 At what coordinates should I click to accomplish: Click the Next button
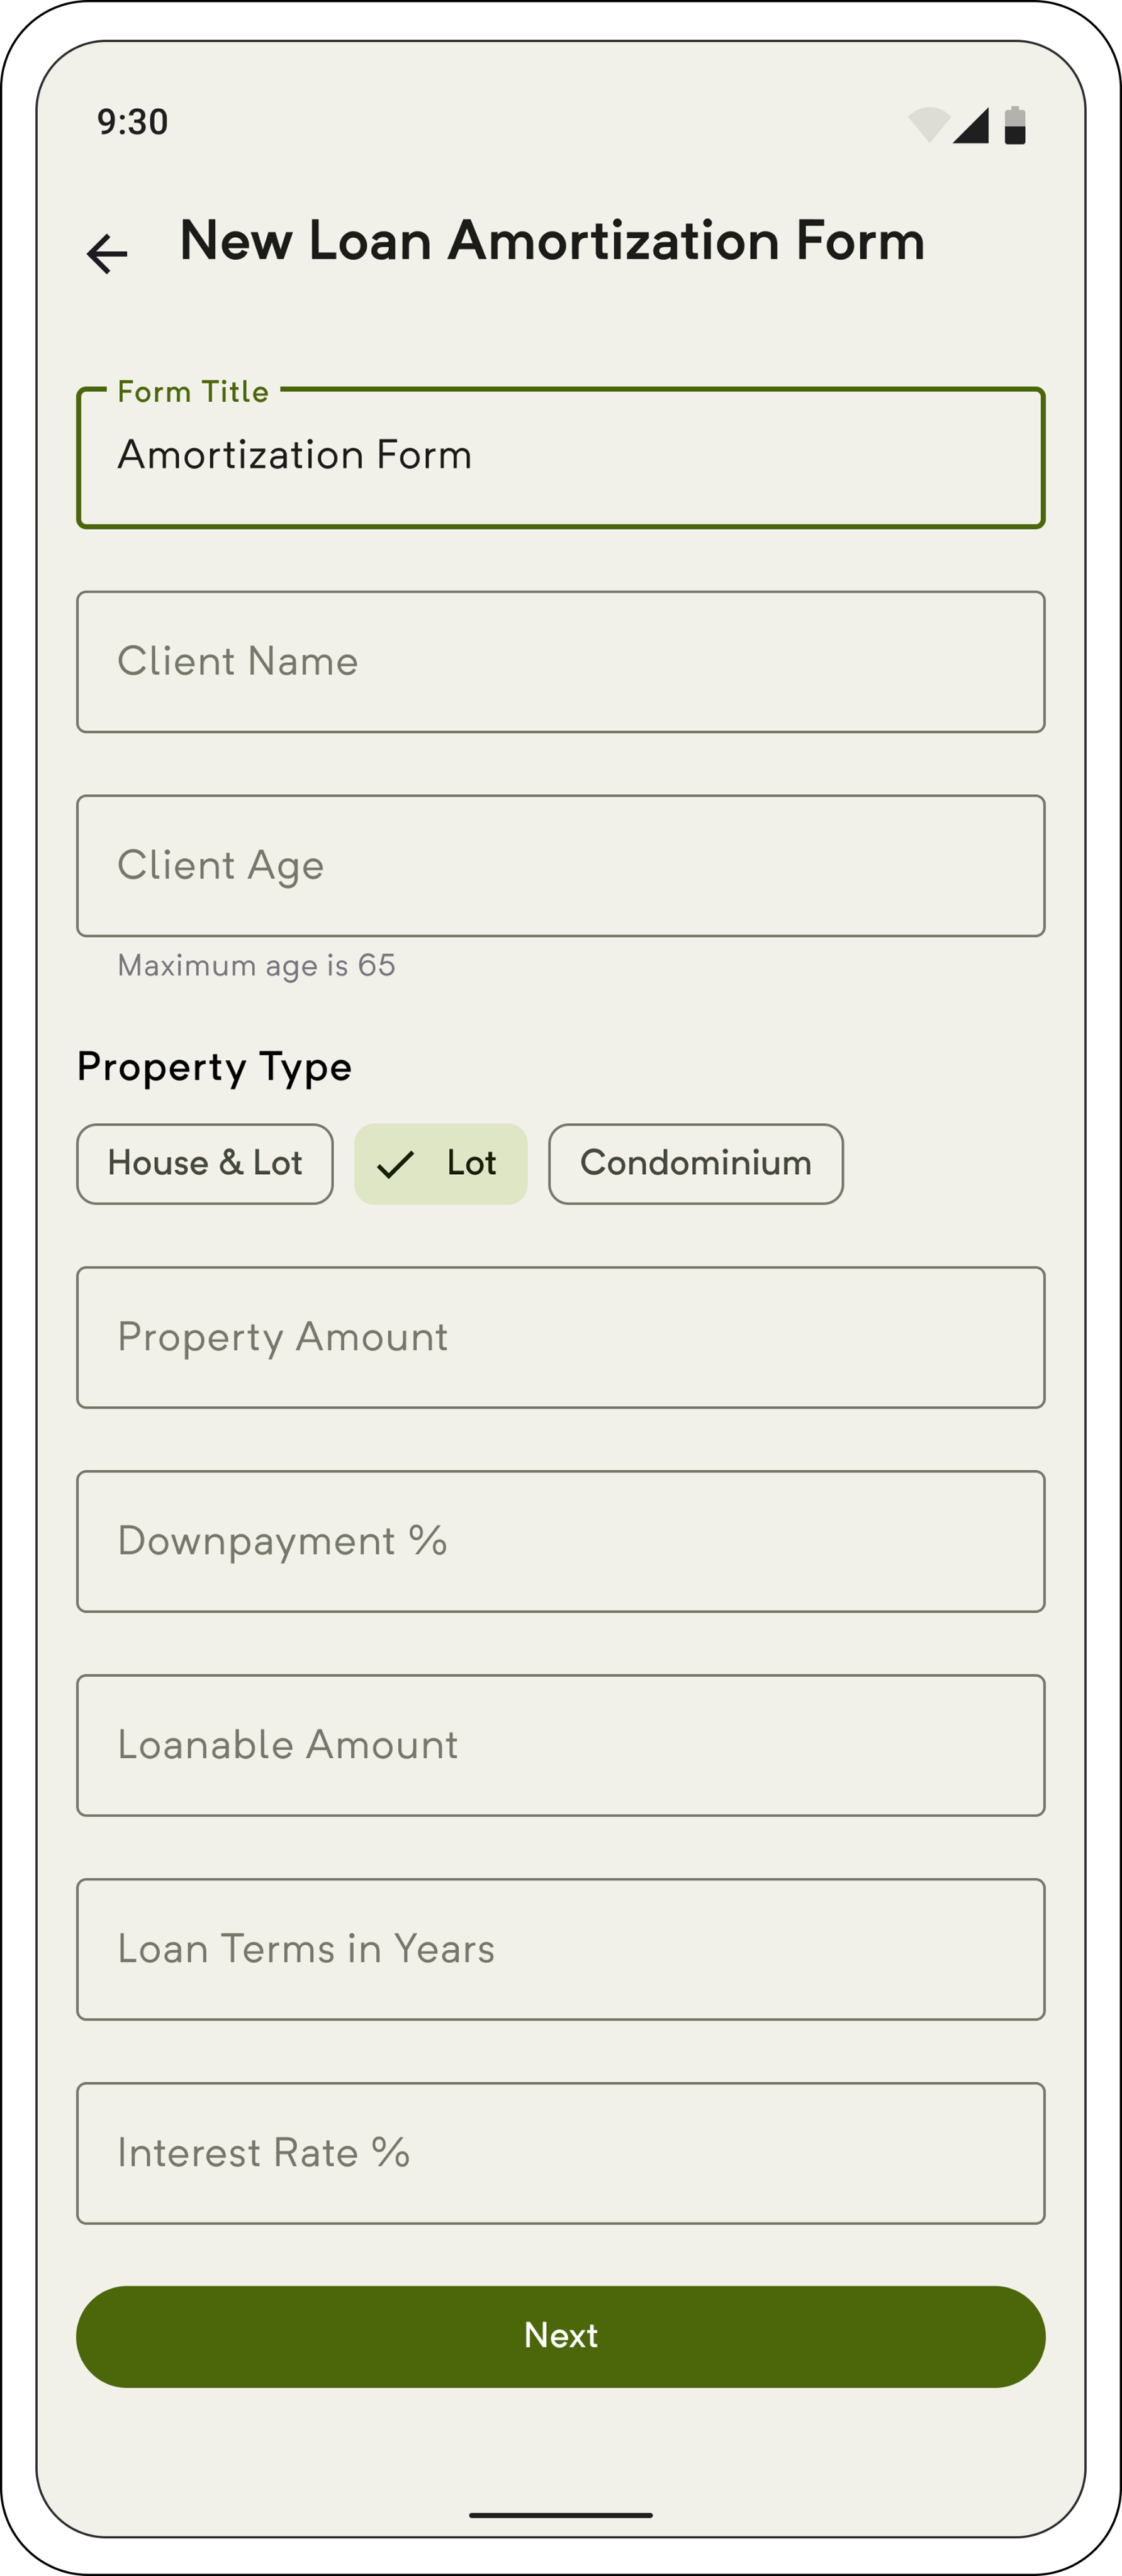[x=561, y=2336]
